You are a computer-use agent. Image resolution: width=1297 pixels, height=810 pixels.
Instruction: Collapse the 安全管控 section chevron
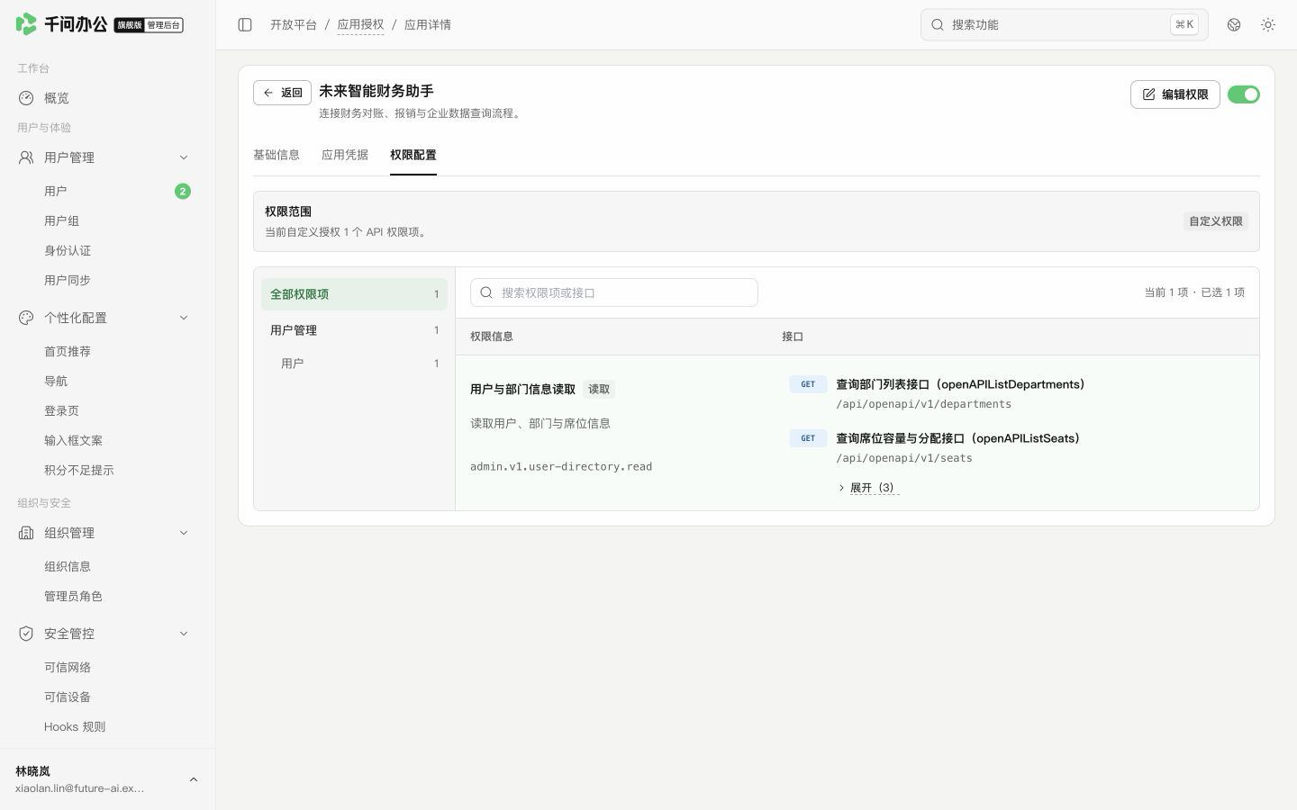(x=184, y=634)
